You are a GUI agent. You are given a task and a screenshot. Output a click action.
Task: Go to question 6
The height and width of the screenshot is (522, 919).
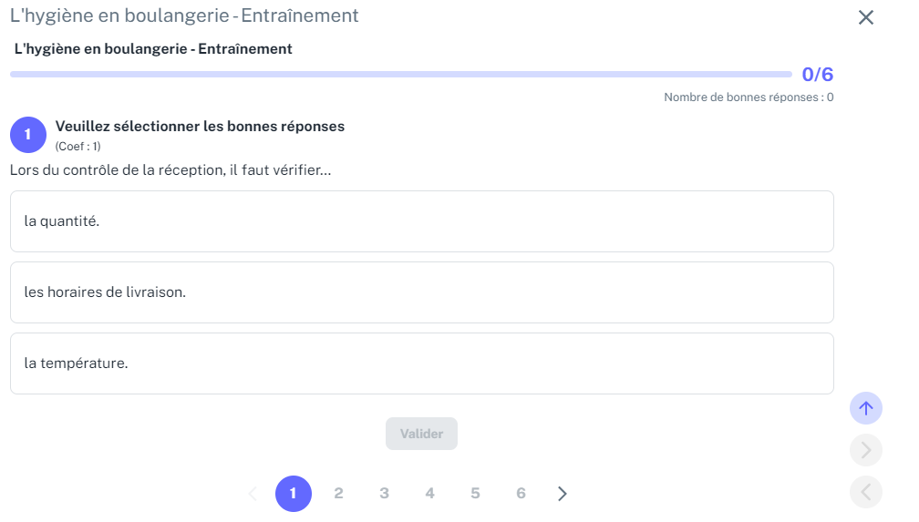[x=521, y=494]
